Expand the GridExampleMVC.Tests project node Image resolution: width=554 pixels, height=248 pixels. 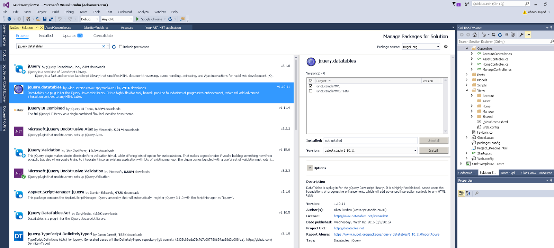[461, 164]
